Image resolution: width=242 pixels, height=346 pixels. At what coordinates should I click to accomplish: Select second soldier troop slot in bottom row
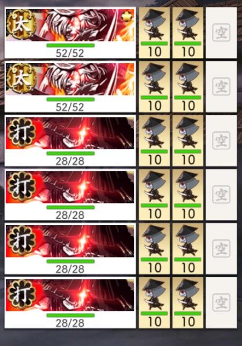tap(188, 303)
